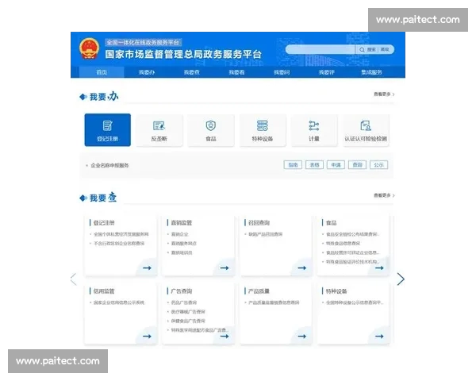This screenshot has width=476, height=381.
Task: Click the national emblem logo
Action: click(89, 48)
